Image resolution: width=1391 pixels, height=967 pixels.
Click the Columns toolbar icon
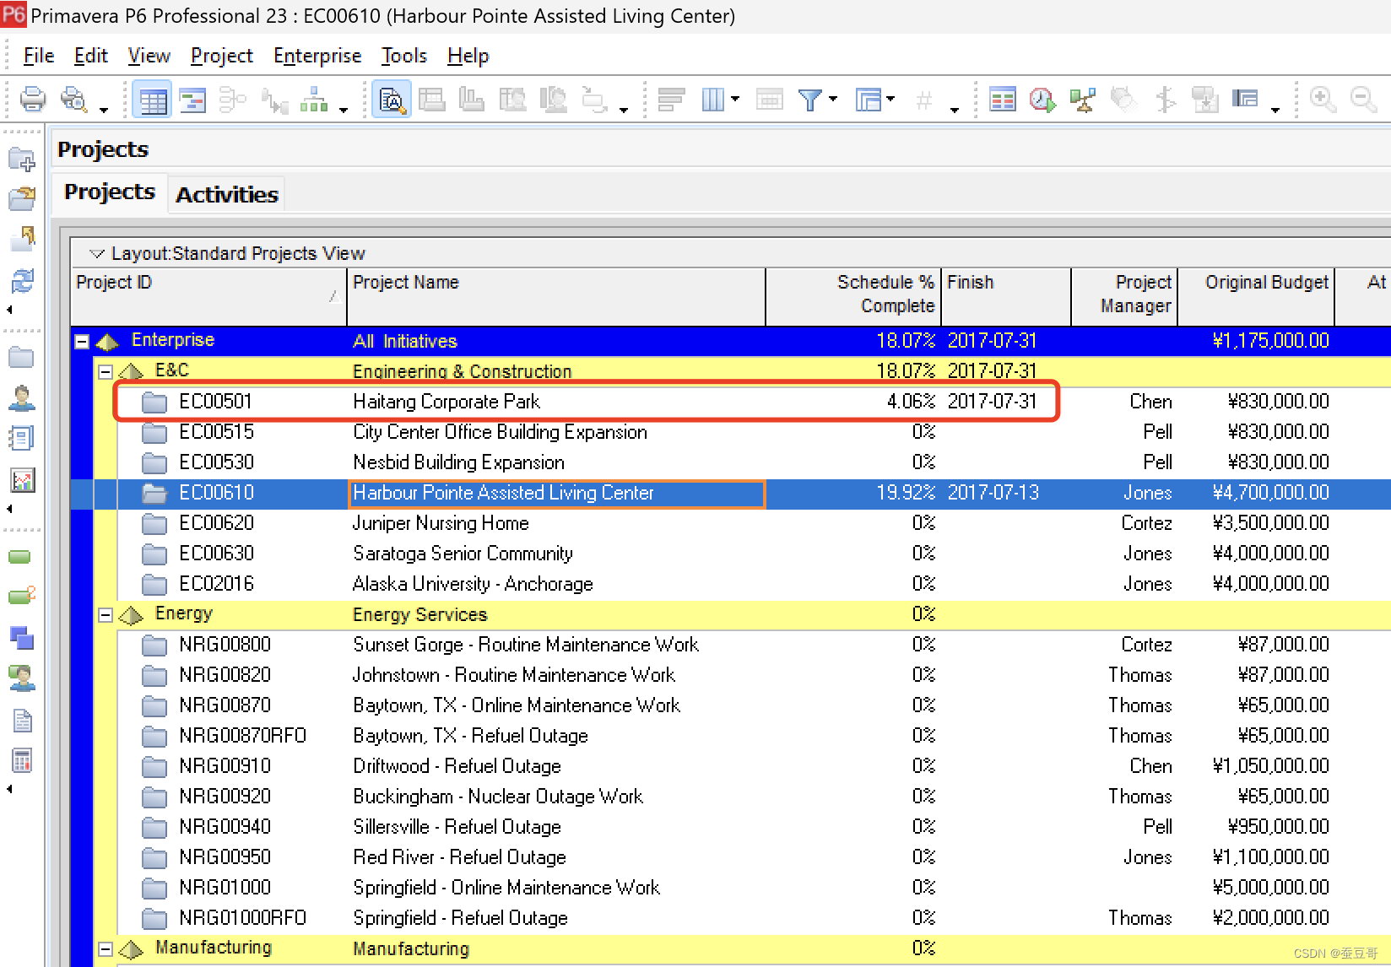(x=712, y=100)
